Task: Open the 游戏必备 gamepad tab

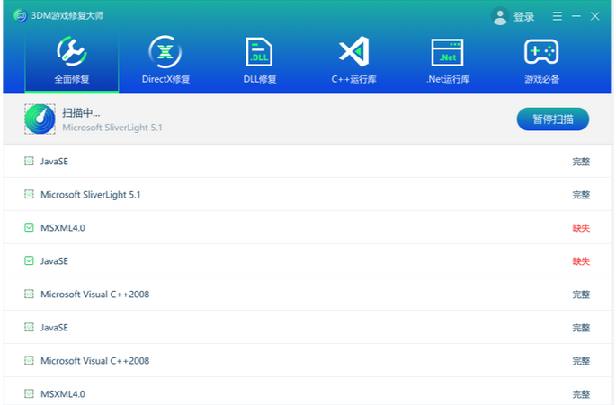Action: coord(541,62)
